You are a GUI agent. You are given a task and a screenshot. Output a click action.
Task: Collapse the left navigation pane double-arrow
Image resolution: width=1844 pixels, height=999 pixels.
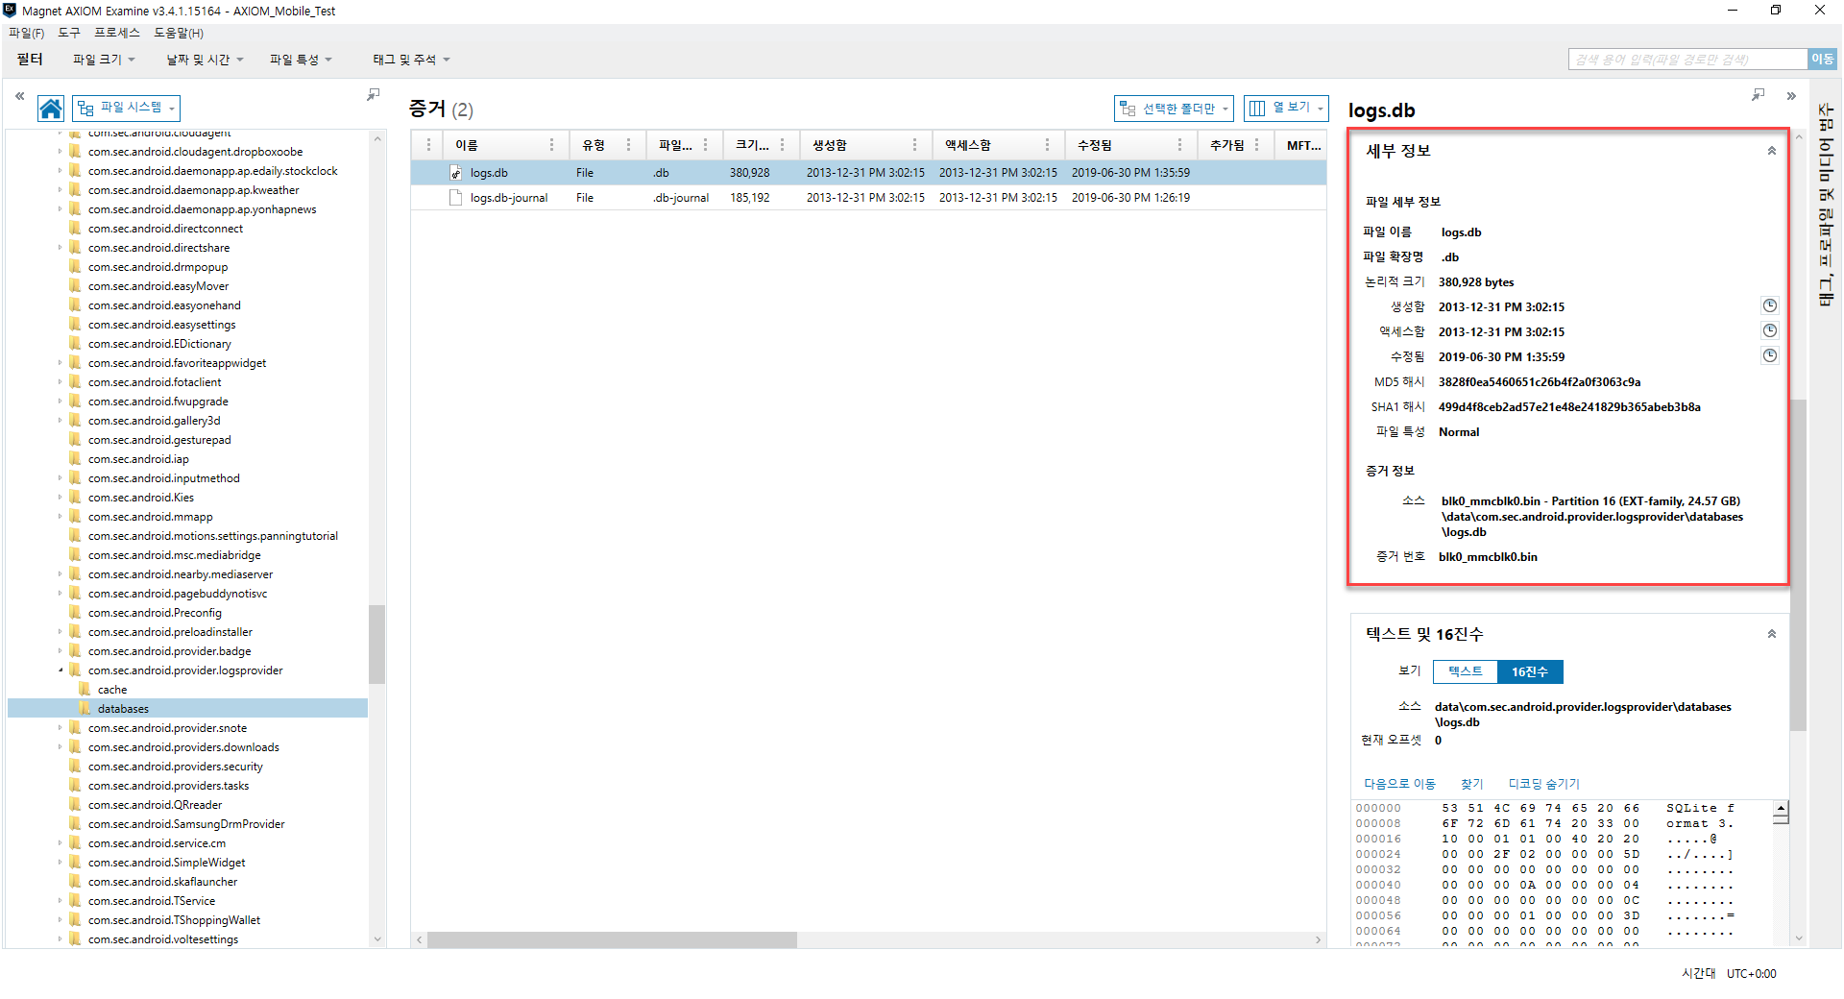[19, 96]
